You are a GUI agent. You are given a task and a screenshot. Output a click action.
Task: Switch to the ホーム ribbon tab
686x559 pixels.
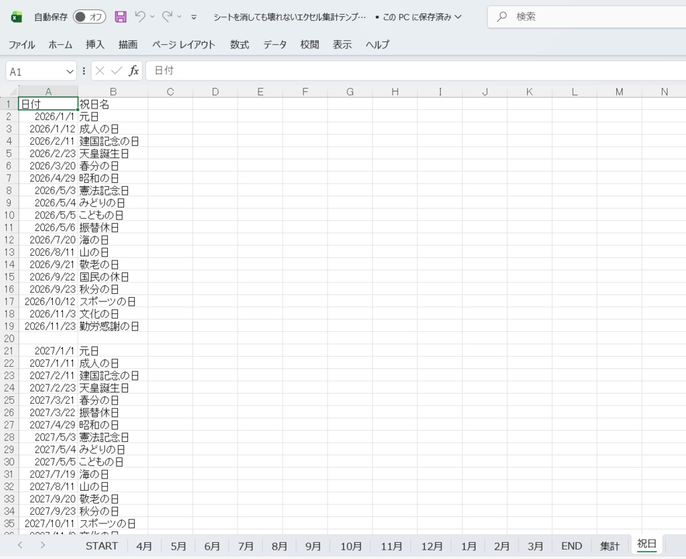pos(60,45)
